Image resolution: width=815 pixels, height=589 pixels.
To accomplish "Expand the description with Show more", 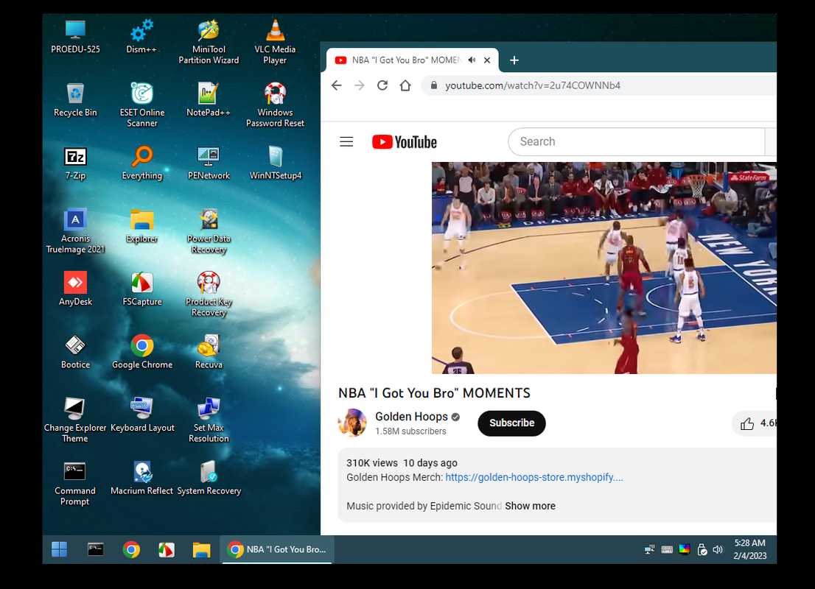I will (x=530, y=506).
